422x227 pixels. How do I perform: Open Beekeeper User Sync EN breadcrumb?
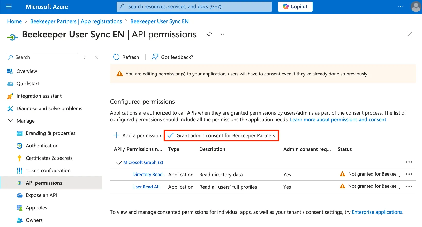pyautogui.click(x=160, y=21)
